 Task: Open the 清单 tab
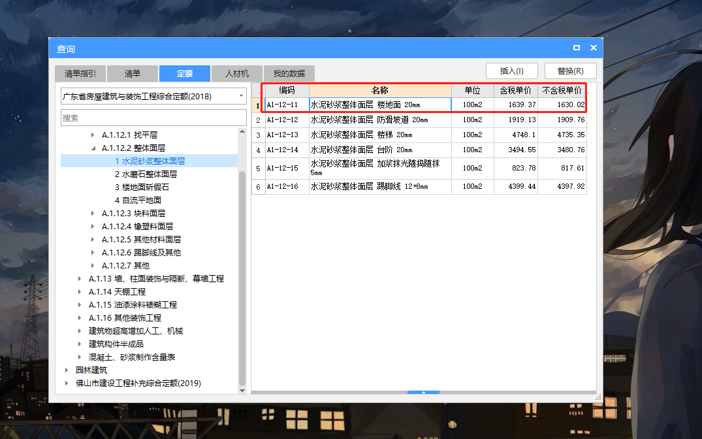click(x=133, y=73)
